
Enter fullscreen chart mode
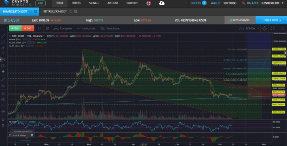273,29
